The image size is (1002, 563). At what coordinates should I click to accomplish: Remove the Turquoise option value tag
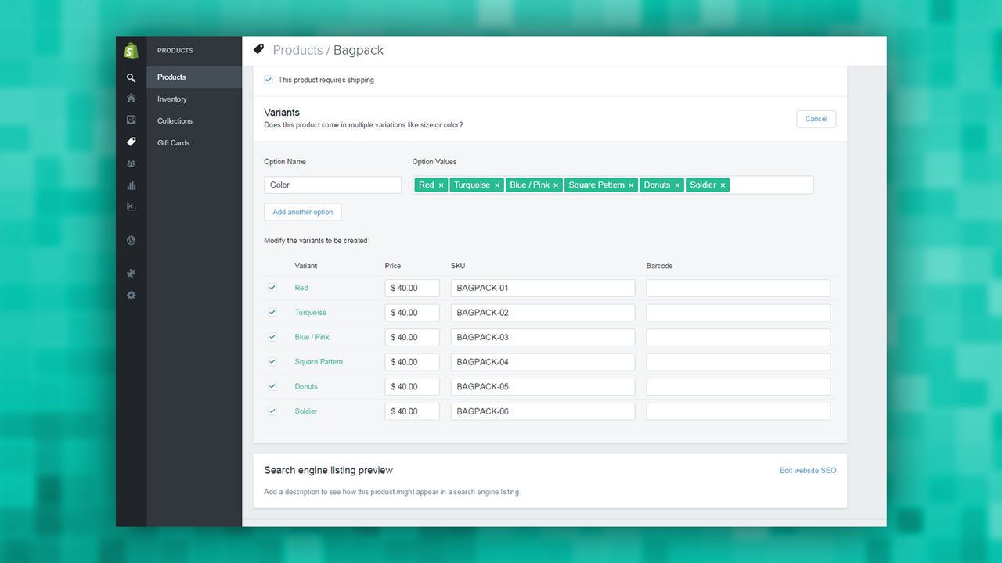coord(497,185)
